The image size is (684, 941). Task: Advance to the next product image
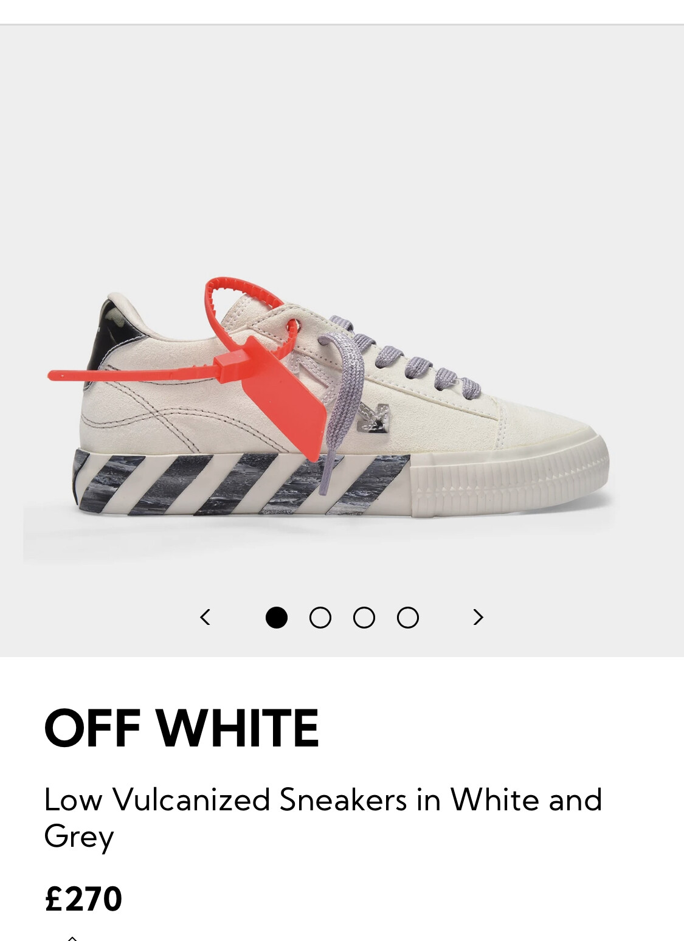[x=478, y=618]
